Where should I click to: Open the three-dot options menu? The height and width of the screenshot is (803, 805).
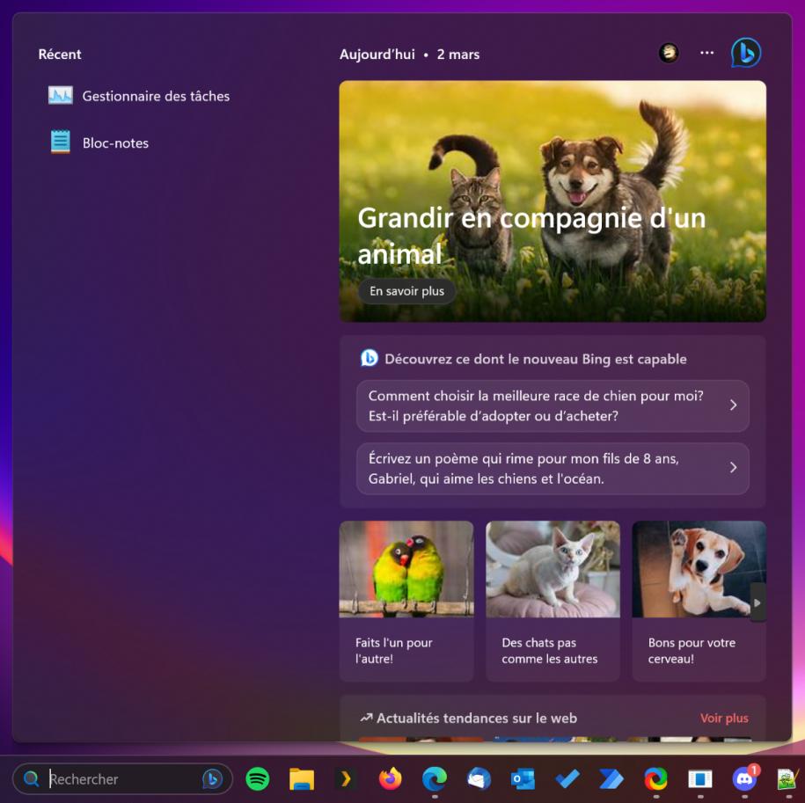tap(706, 54)
